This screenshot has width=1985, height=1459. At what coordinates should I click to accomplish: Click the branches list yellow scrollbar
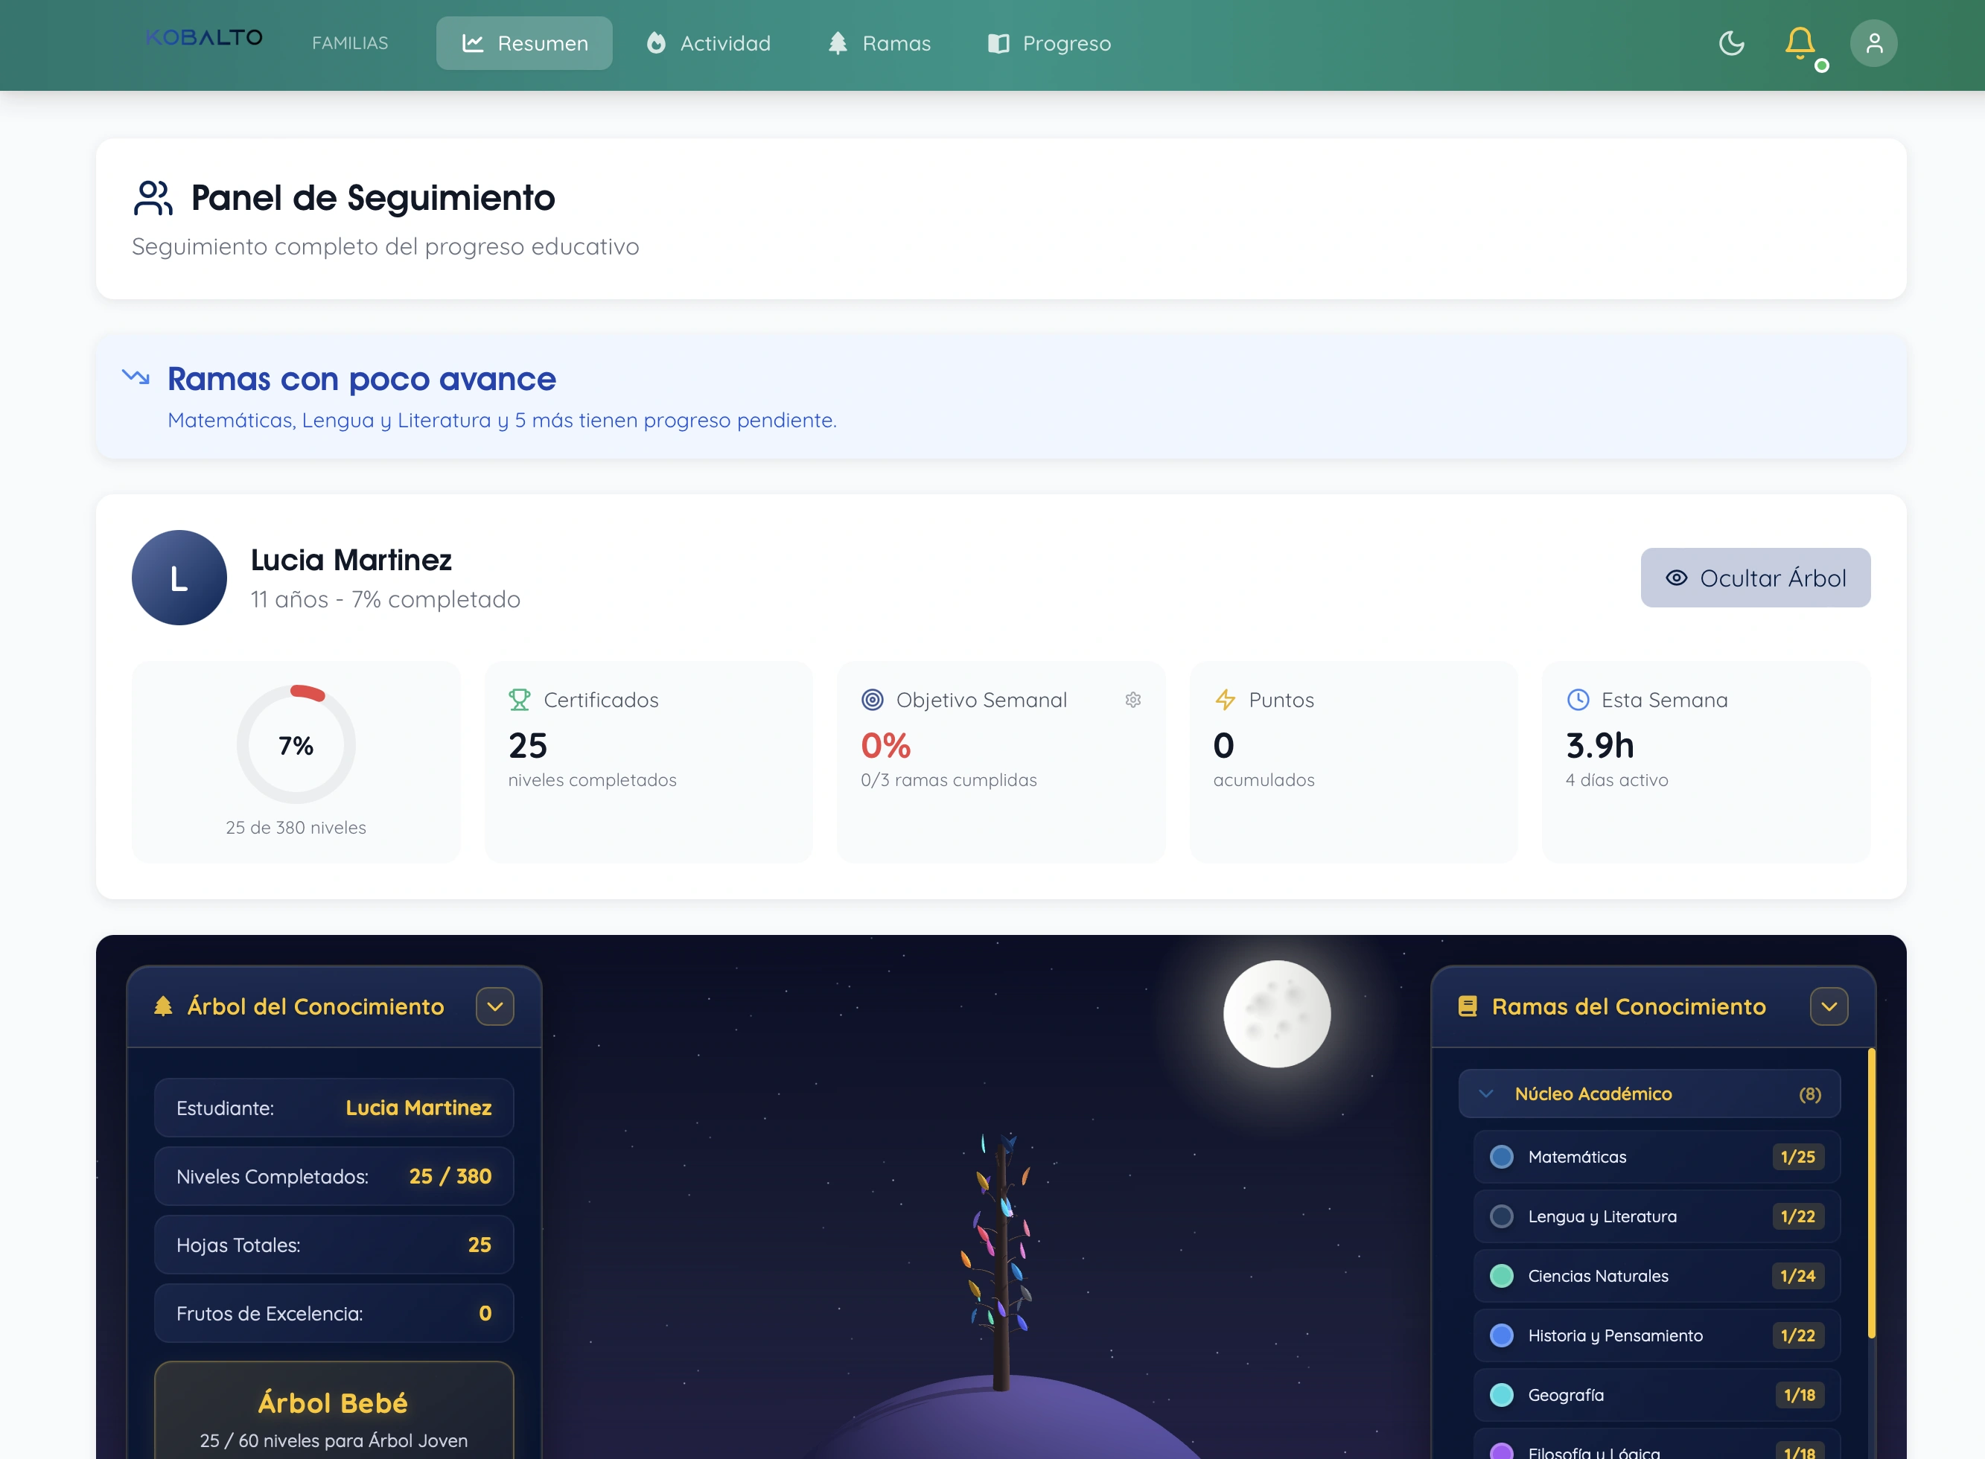pos(1870,1193)
